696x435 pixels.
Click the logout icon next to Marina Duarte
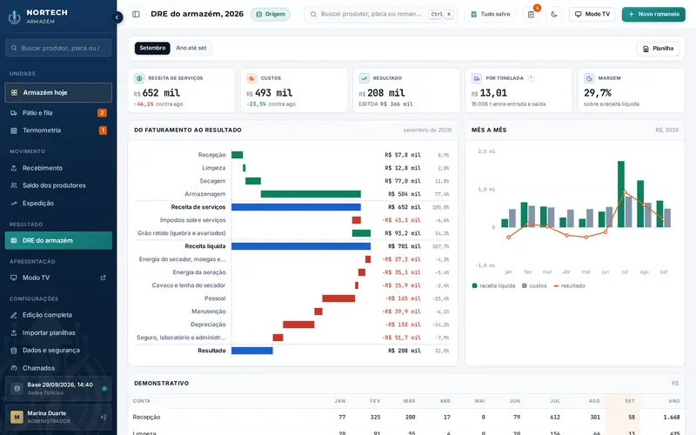click(103, 418)
